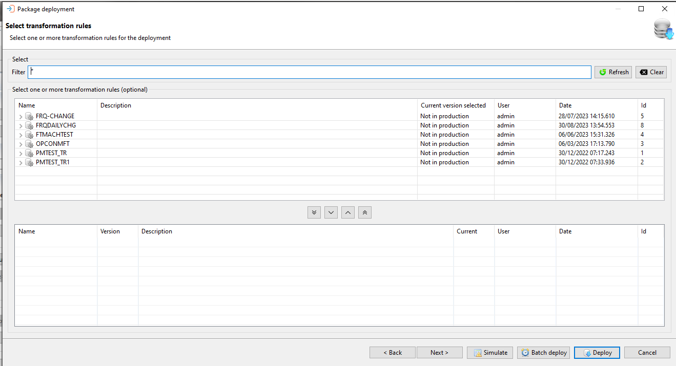Click date 06/06/2023 15:31.326
676x366 pixels.
[586, 135]
